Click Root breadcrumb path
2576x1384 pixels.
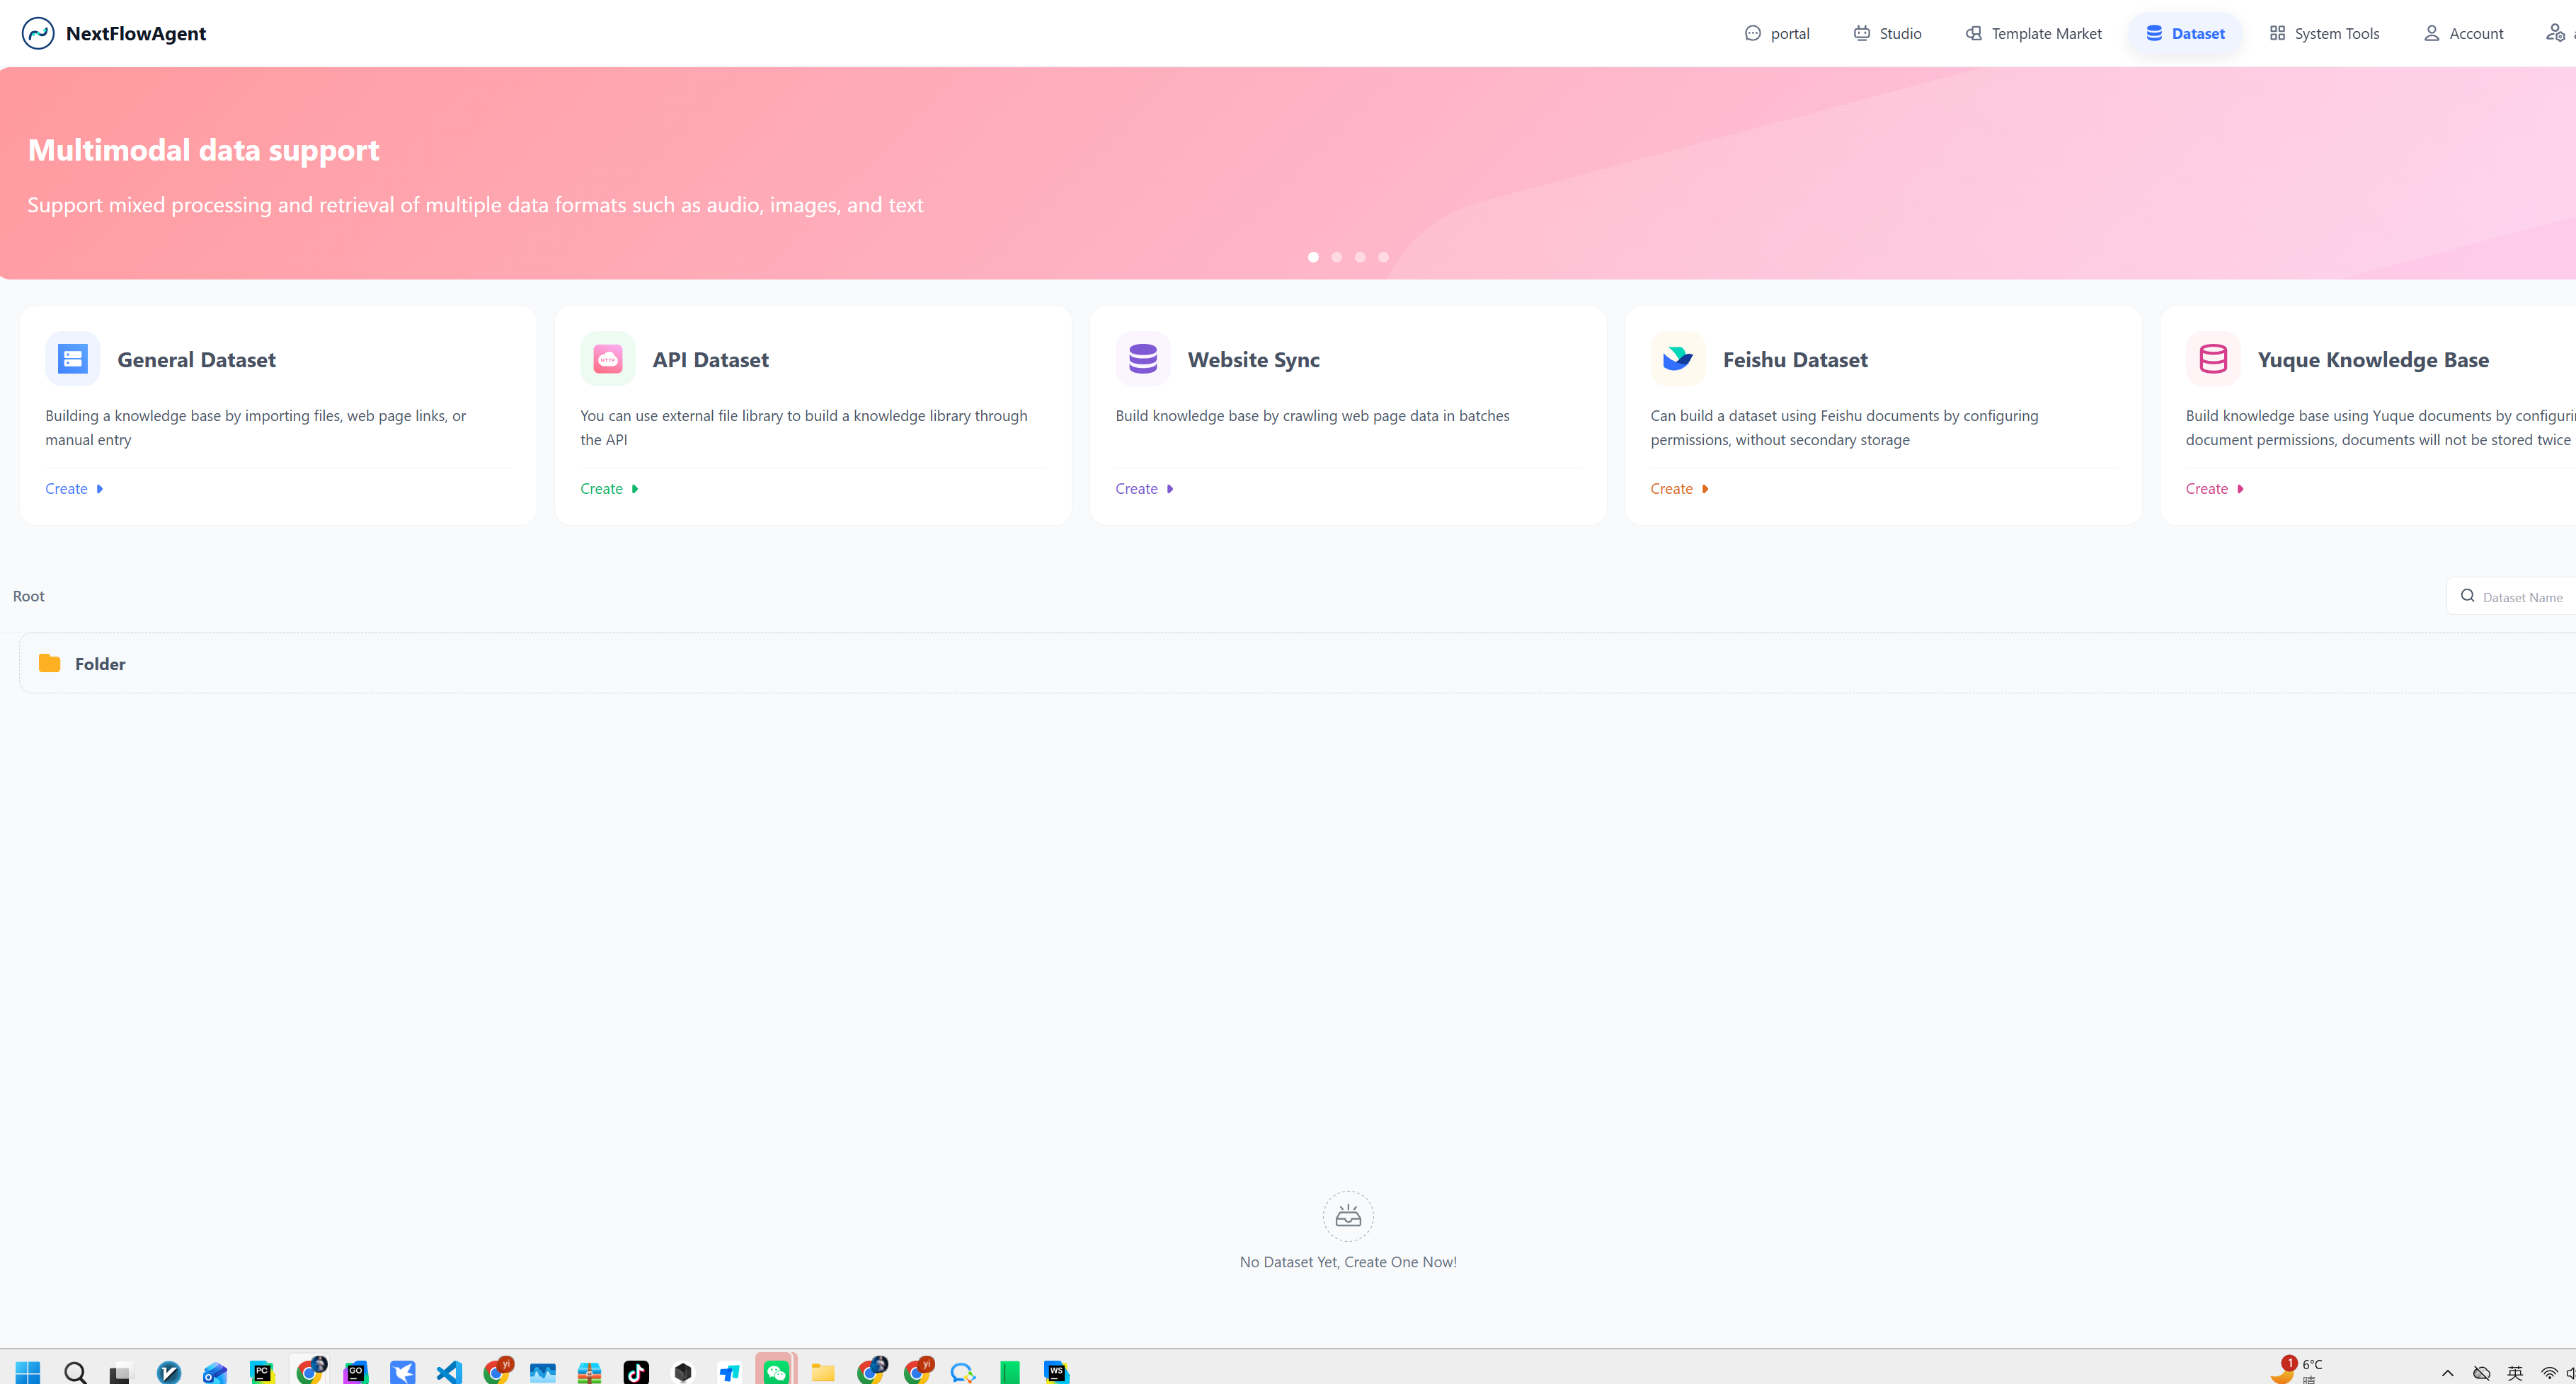28,596
